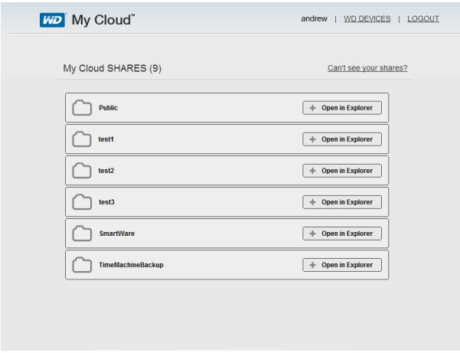This screenshot has height=353, width=460.
Task: Click the andrew username in header
Action: point(314,19)
